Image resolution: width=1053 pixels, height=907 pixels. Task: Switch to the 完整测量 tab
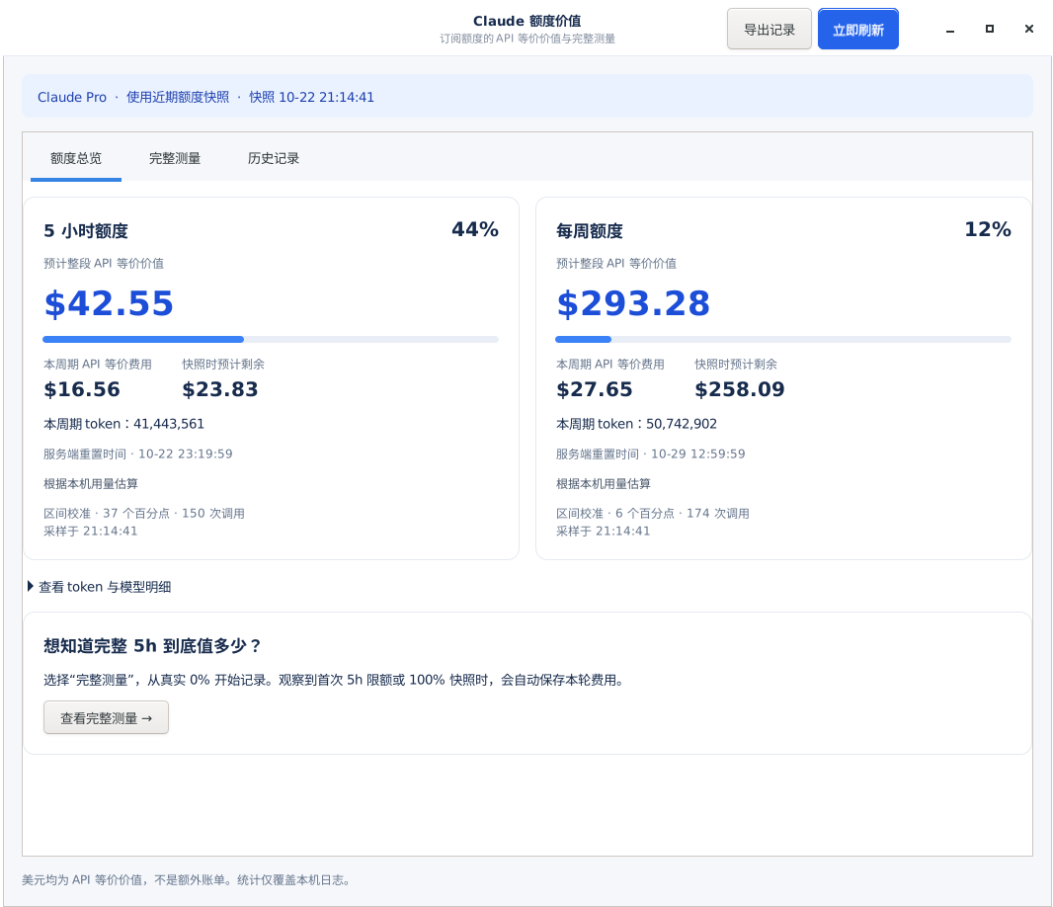tap(175, 158)
